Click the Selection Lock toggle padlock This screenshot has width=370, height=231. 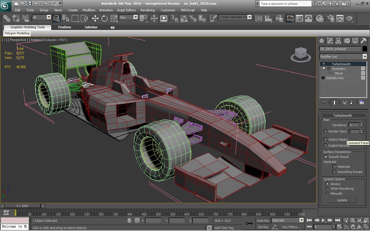point(129,220)
